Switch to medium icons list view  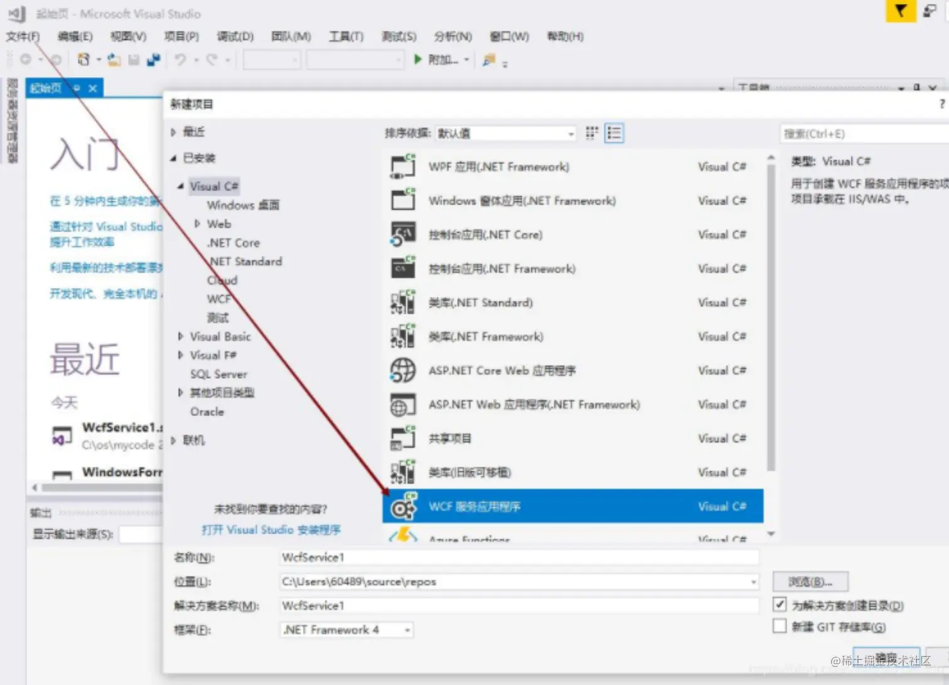coord(614,133)
